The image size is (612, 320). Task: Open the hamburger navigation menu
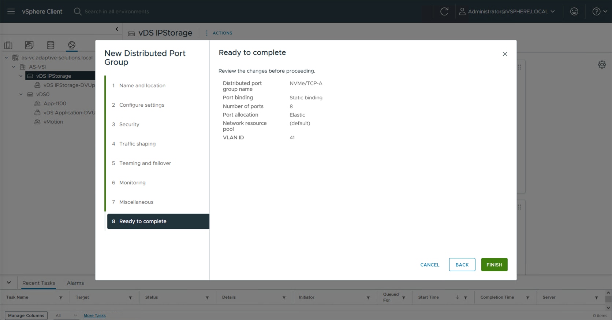[11, 11]
